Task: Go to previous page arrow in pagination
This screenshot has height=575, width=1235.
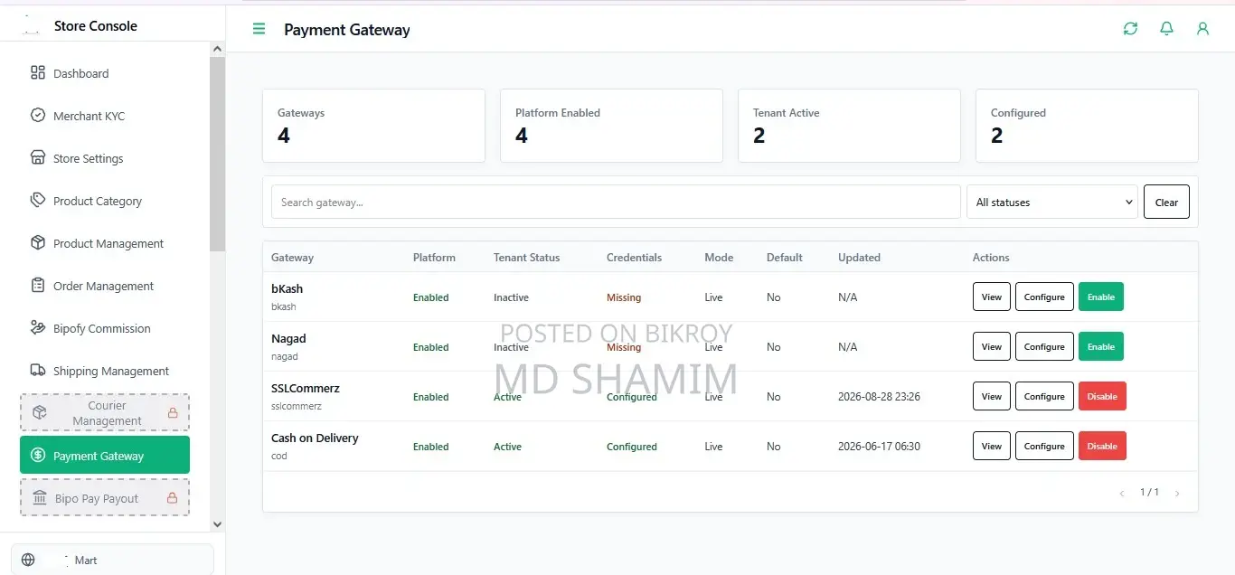Action: point(1122,494)
